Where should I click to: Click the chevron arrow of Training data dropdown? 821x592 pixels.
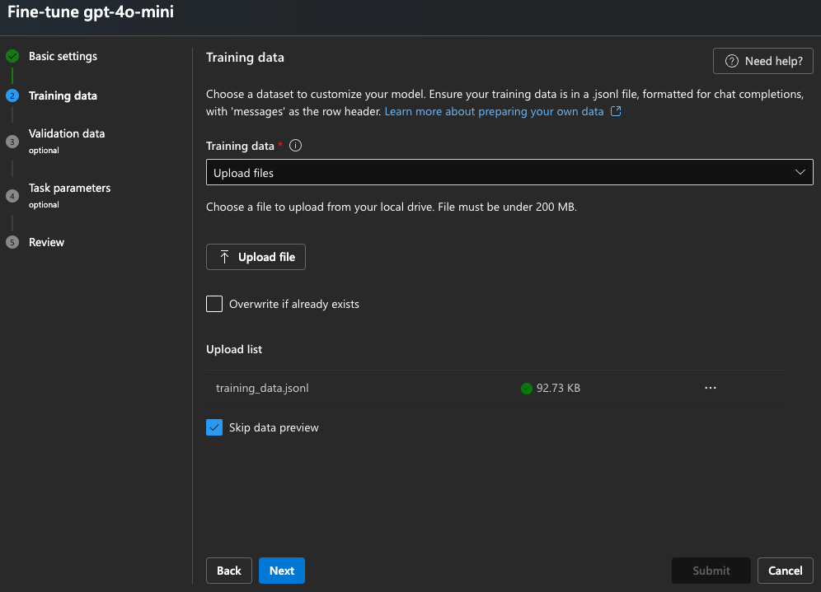pyautogui.click(x=800, y=172)
